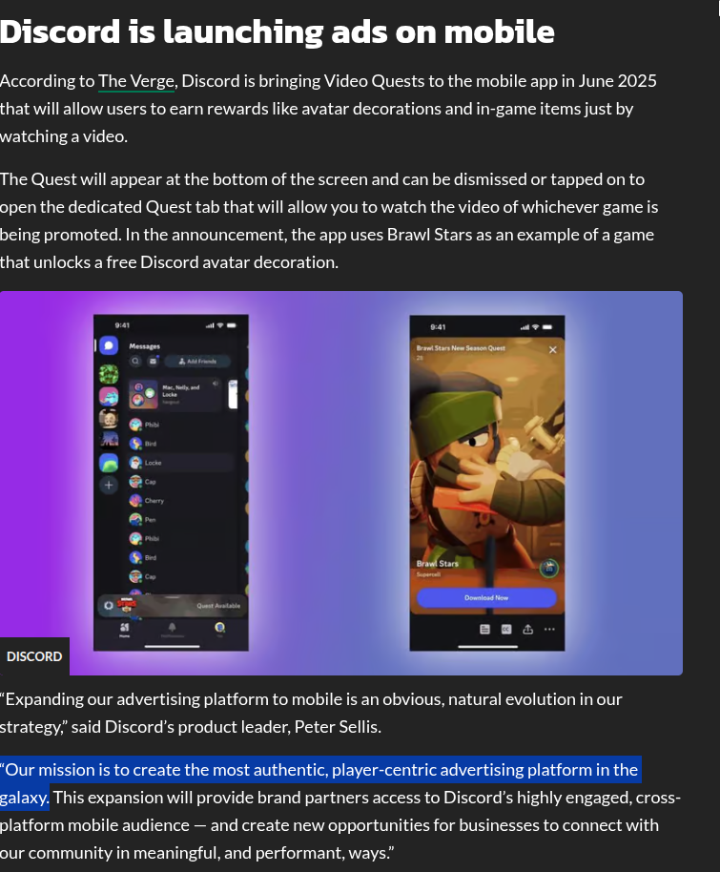Select the Locke conversation row
The width and height of the screenshot is (720, 872).
[x=180, y=463]
